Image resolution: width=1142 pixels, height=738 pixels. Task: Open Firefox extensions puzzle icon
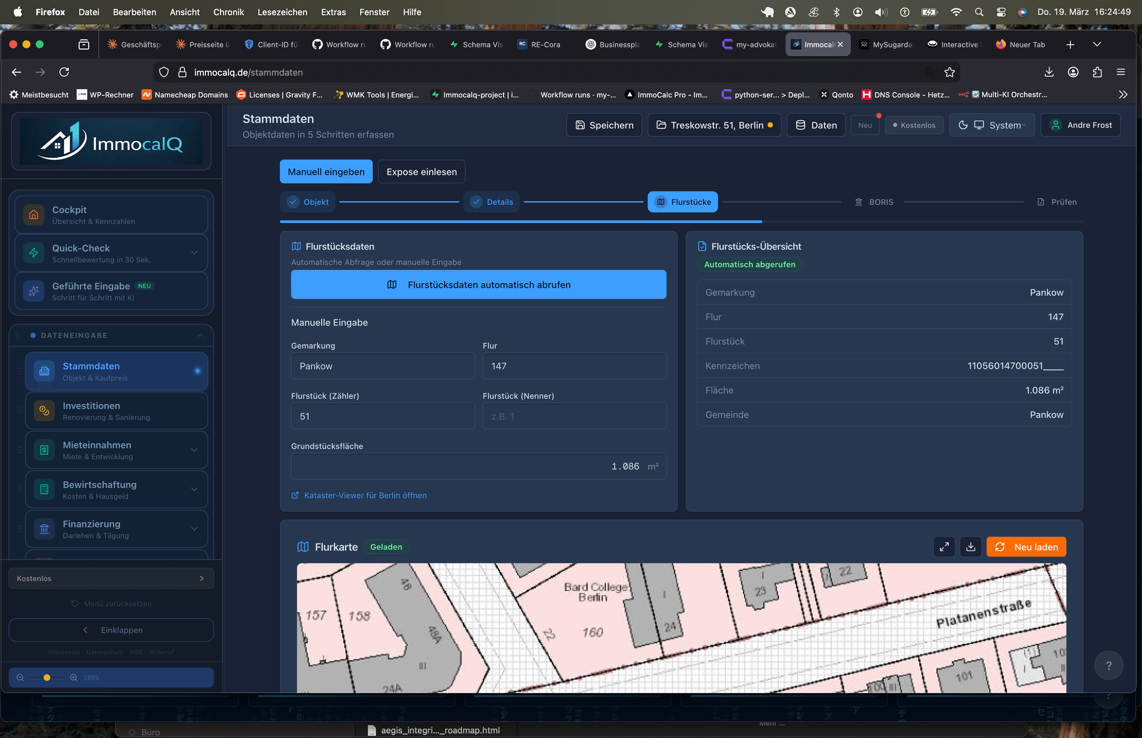1097,72
